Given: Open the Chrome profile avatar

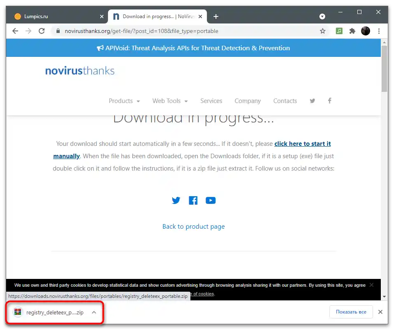Looking at the screenshot, I should pyautogui.click(x=365, y=31).
